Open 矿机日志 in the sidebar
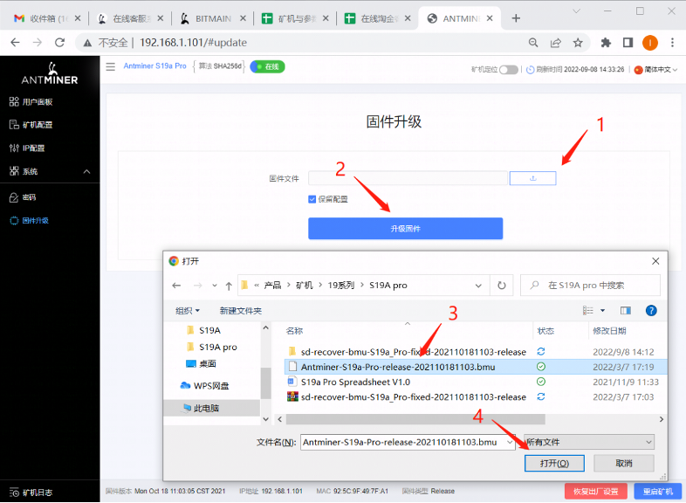 pos(31,493)
